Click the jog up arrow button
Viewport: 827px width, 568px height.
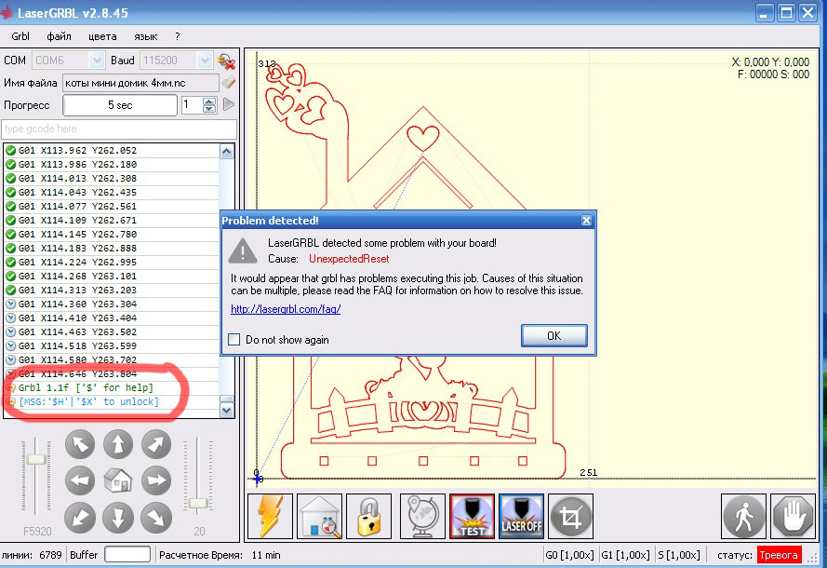pyautogui.click(x=117, y=444)
